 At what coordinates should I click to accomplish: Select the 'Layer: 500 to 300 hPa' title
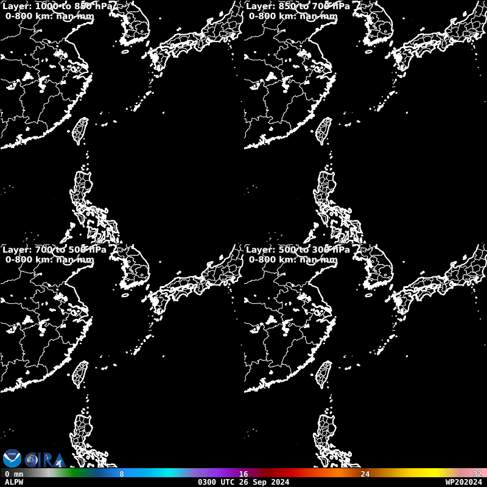click(x=298, y=250)
